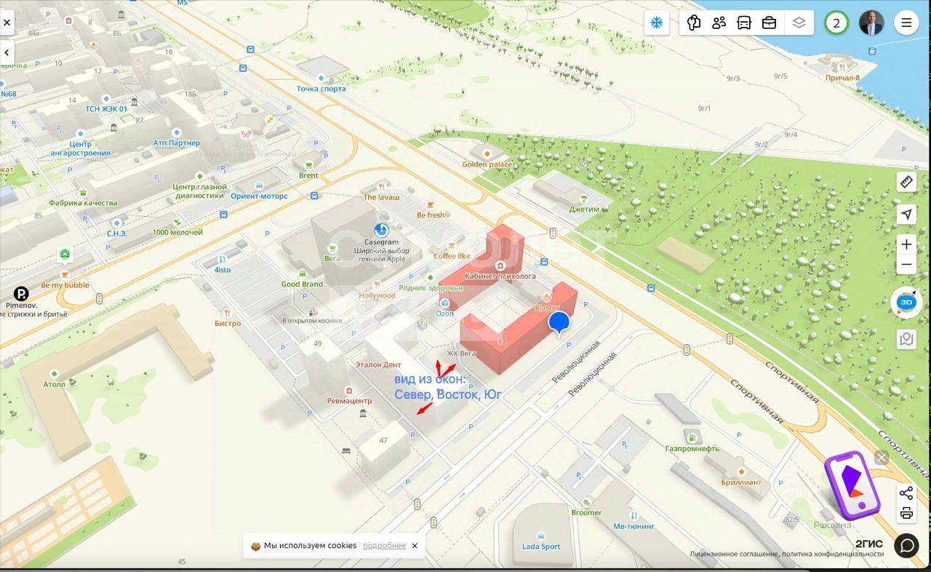Share the map via share icon
This screenshot has width=931, height=572.
906,493
